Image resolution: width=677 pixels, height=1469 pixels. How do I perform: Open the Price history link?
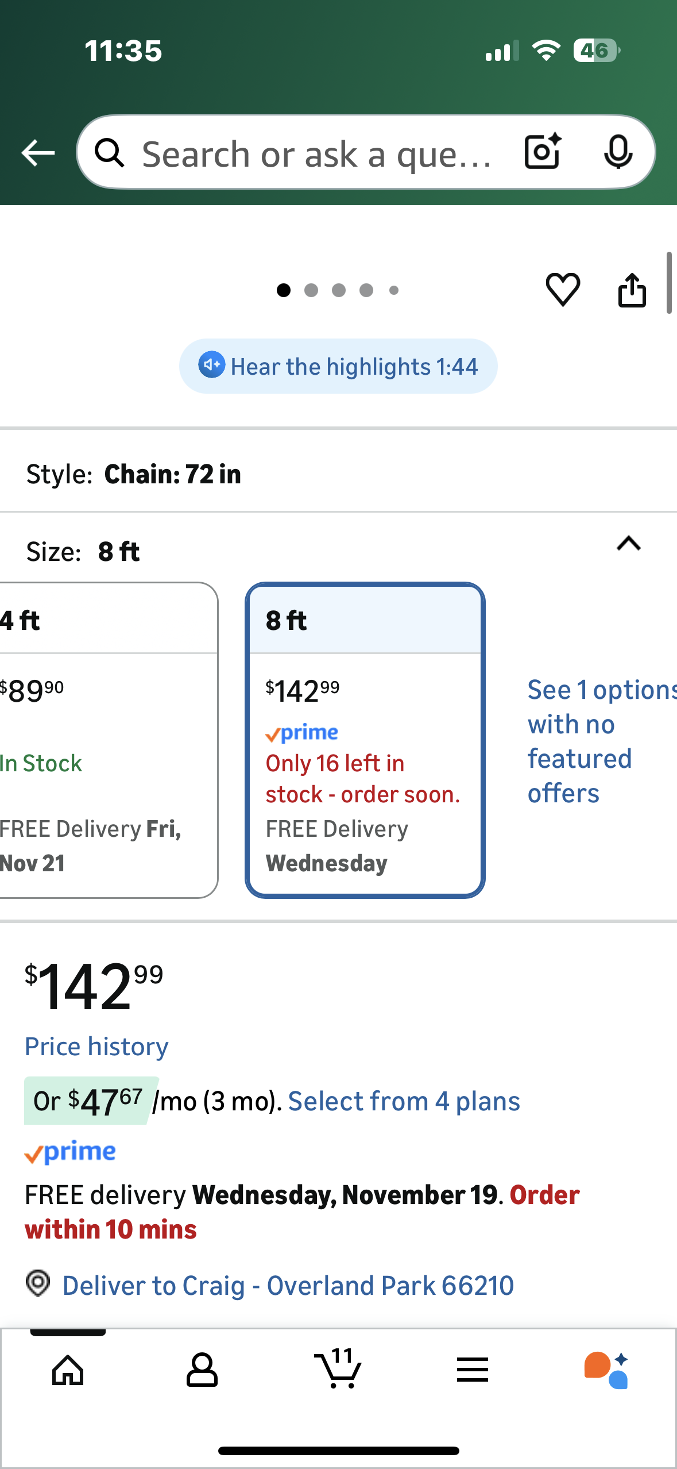[96, 1047]
